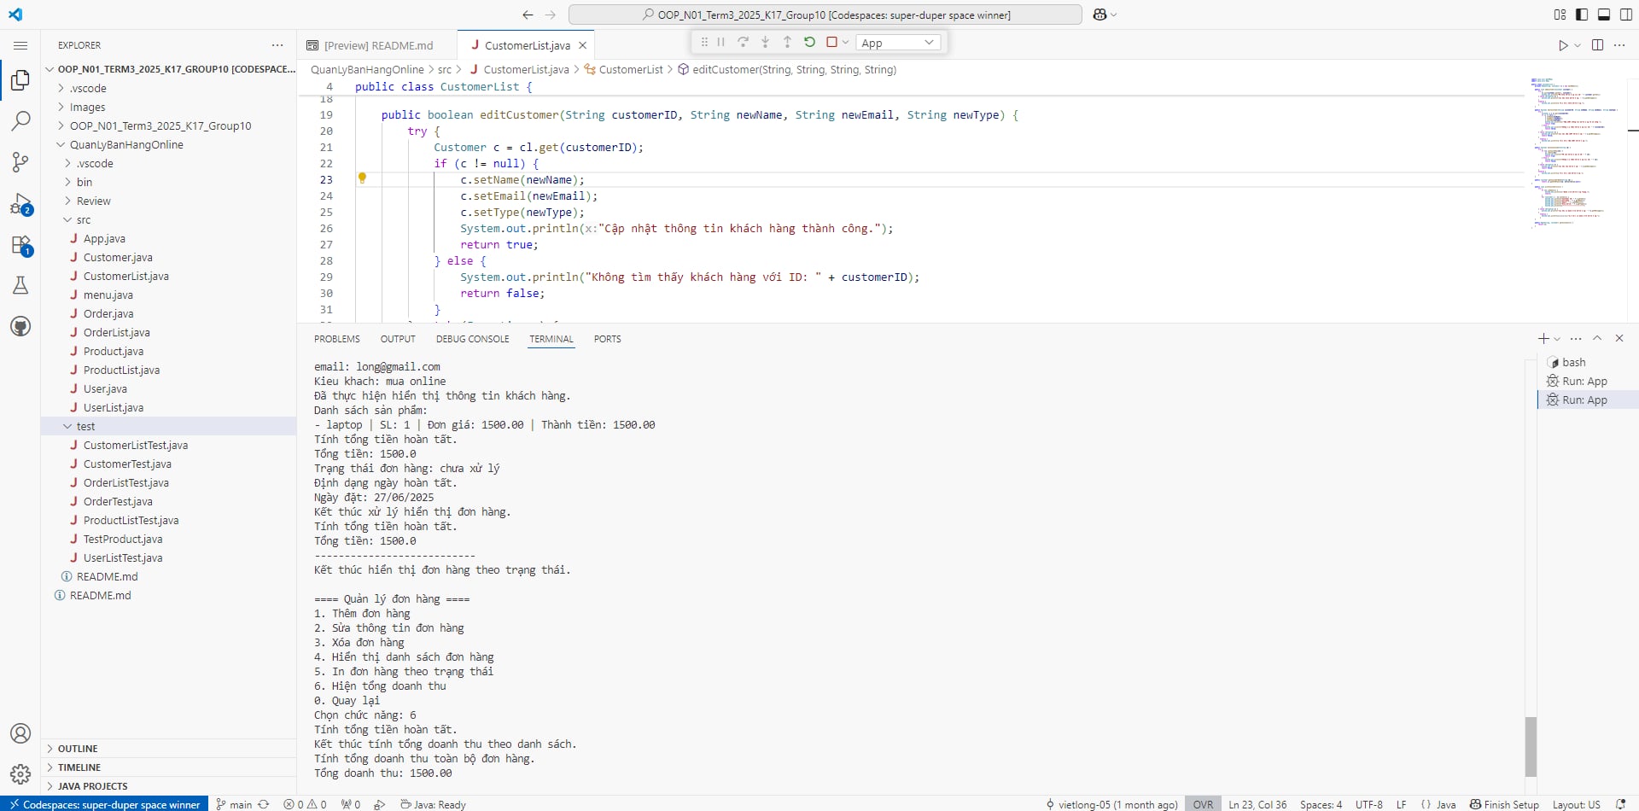Toggle OVR overtype mode in status bar
1639x811 pixels.
(1203, 804)
